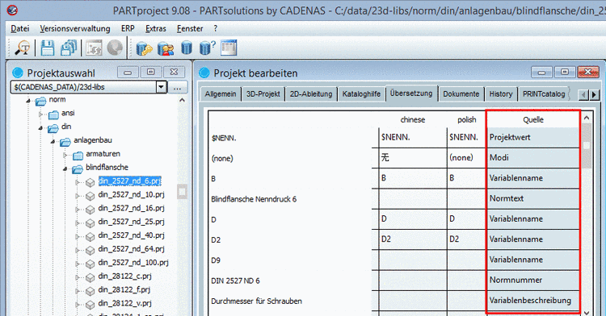The width and height of the screenshot is (606, 316).
Task: Click the table window toolbar icon
Action: coord(229,48)
